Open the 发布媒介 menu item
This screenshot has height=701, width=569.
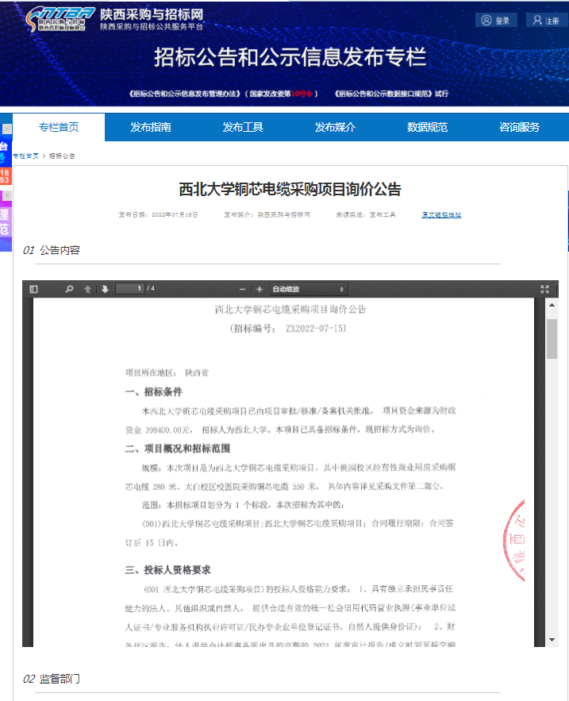335,127
